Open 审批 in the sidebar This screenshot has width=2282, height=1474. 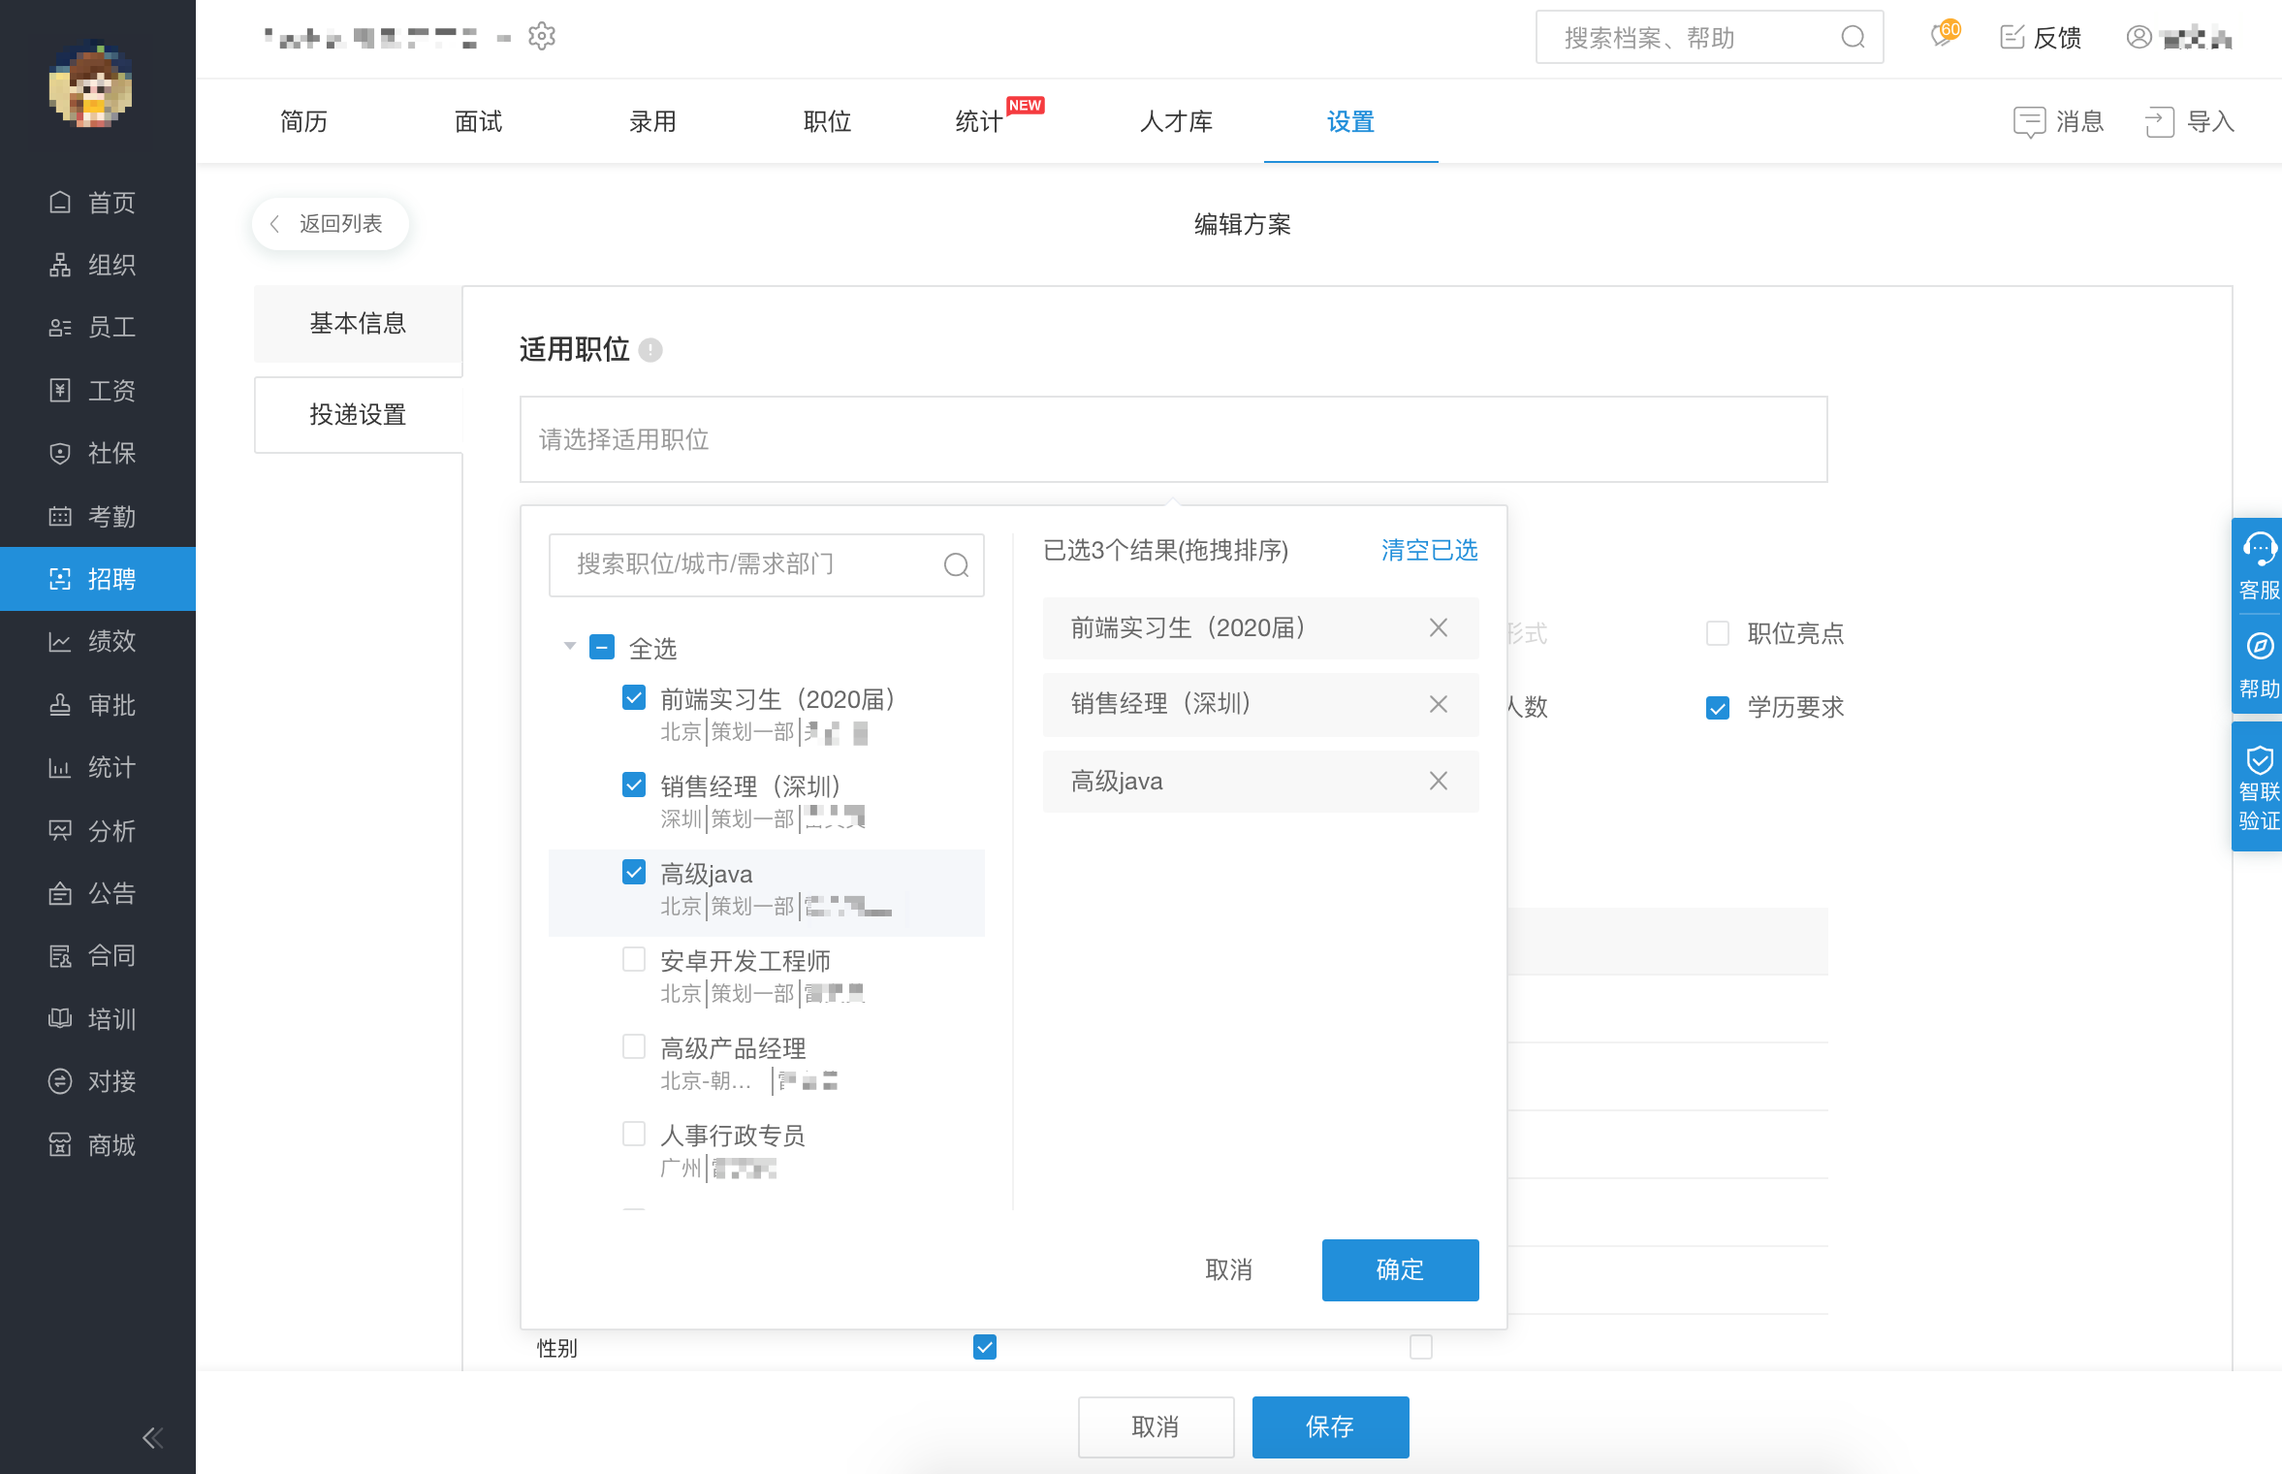98,705
